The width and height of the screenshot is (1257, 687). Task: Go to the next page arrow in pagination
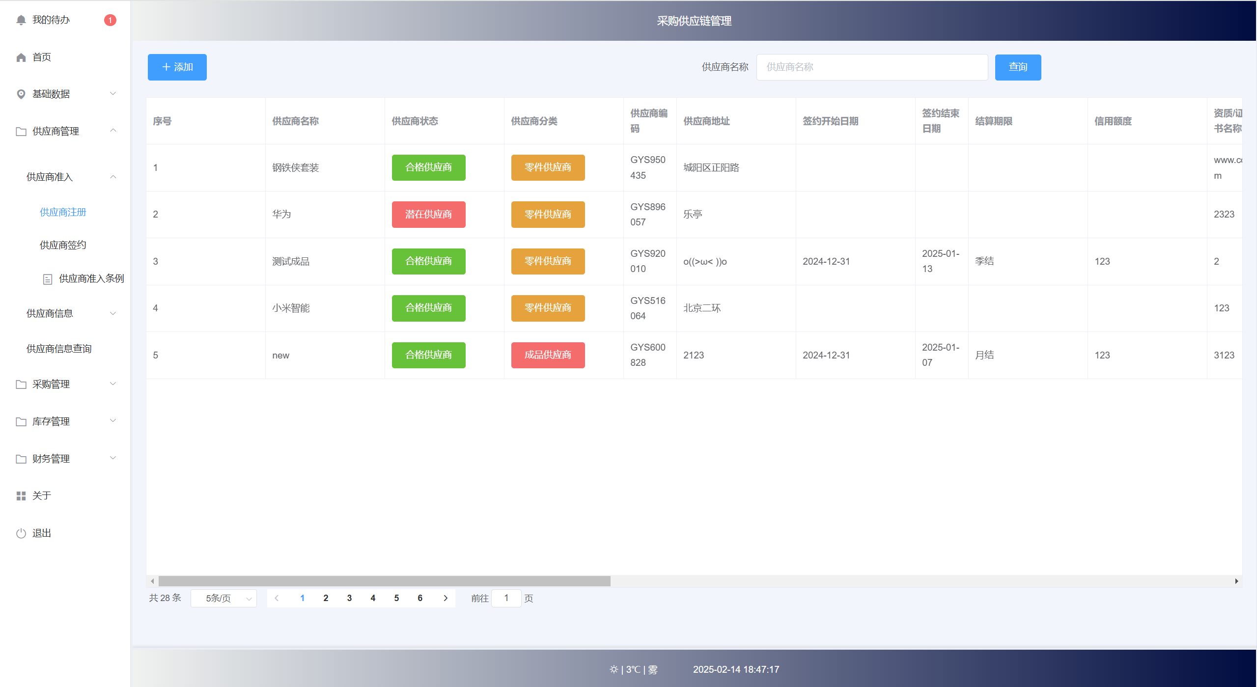pos(446,598)
